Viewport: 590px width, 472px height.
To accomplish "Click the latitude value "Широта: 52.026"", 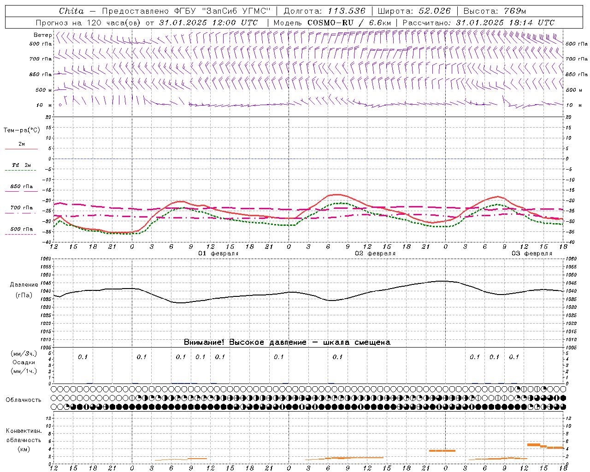I will click(414, 11).
